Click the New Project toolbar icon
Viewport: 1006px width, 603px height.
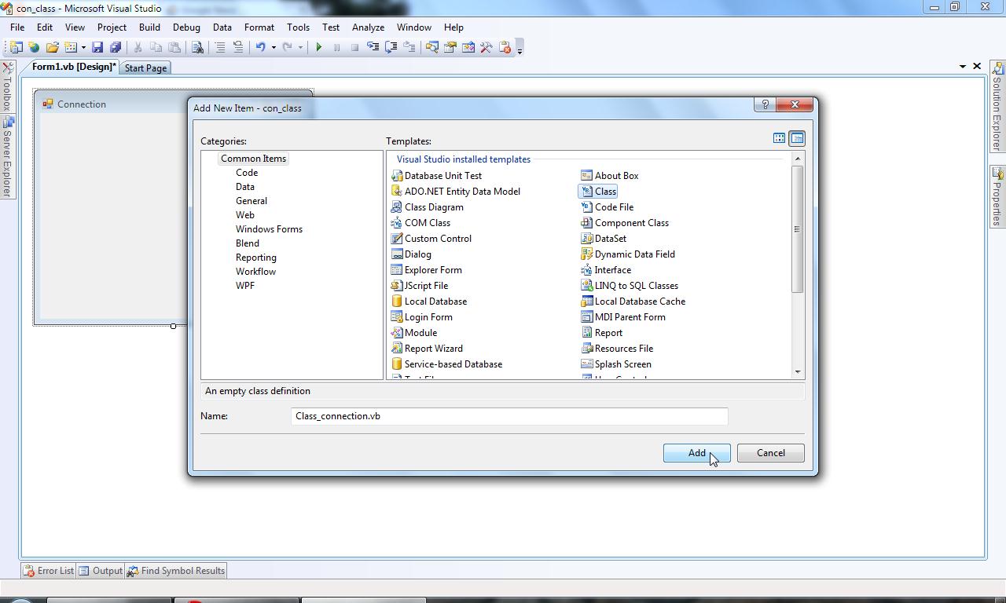(16, 47)
